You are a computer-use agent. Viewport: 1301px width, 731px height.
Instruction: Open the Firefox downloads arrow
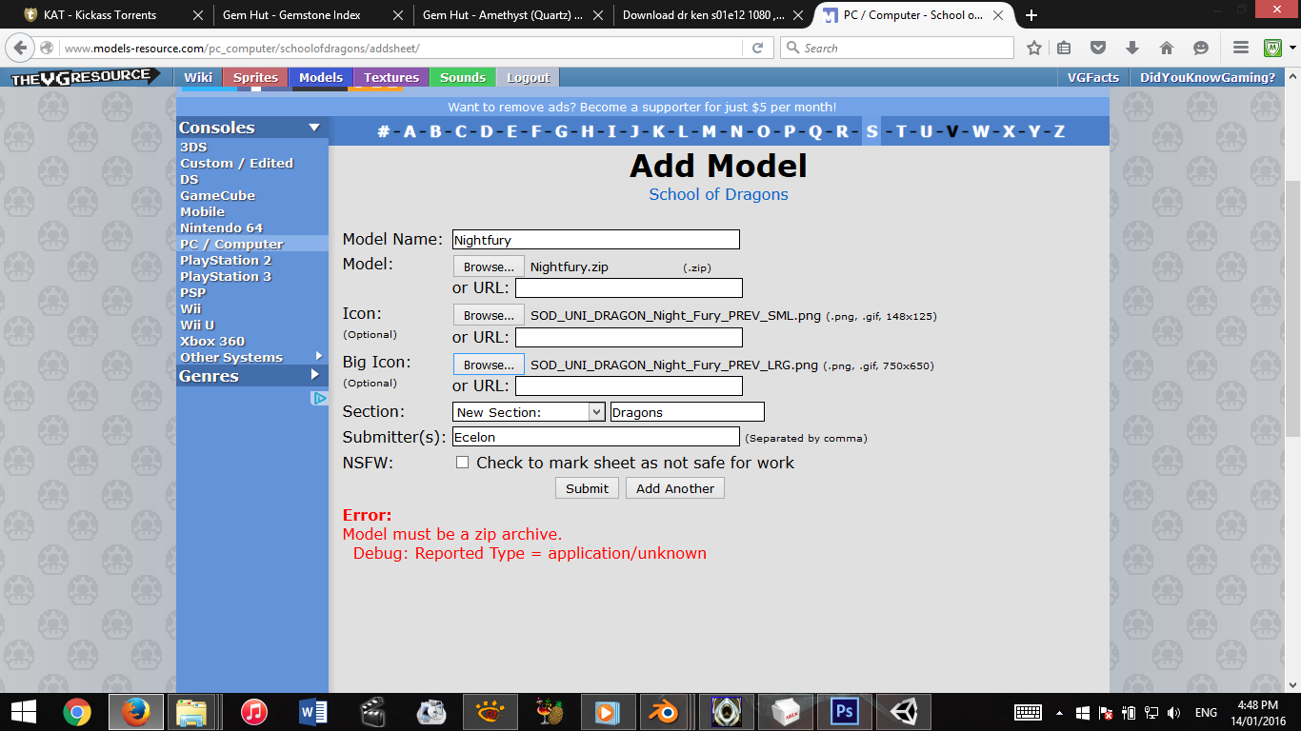pos(1132,48)
